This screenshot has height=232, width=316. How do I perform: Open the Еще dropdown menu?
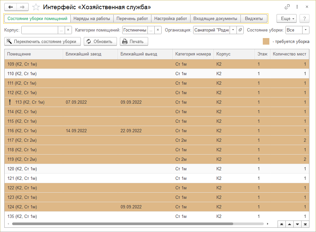coord(286,19)
